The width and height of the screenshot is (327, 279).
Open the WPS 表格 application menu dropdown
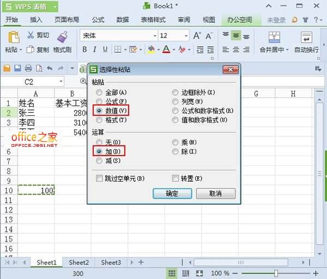tap(55, 7)
